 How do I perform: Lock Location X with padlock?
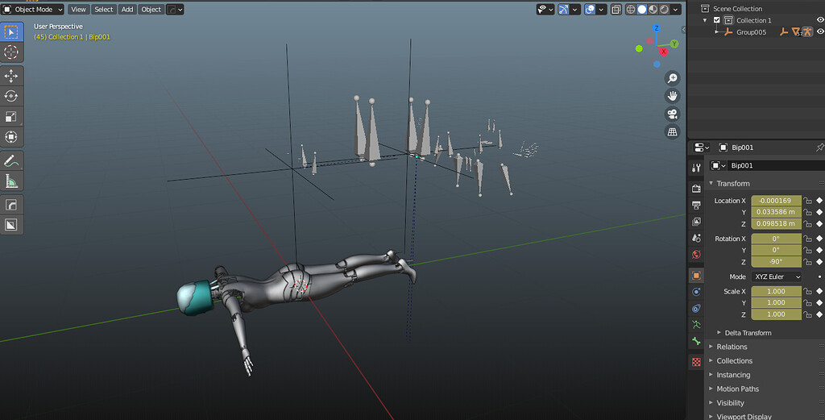pos(808,201)
